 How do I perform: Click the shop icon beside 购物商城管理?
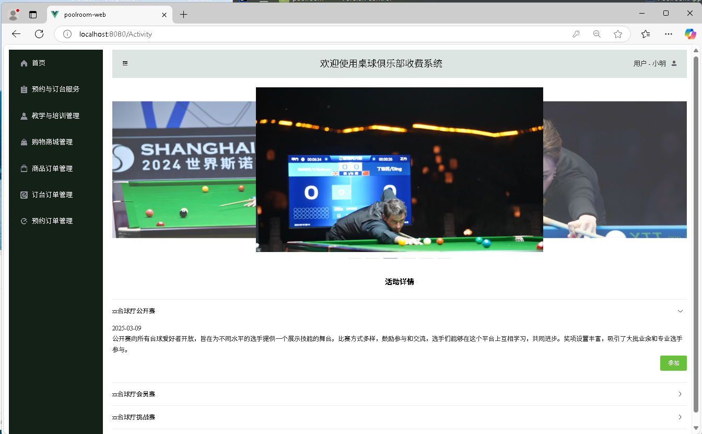[24, 142]
